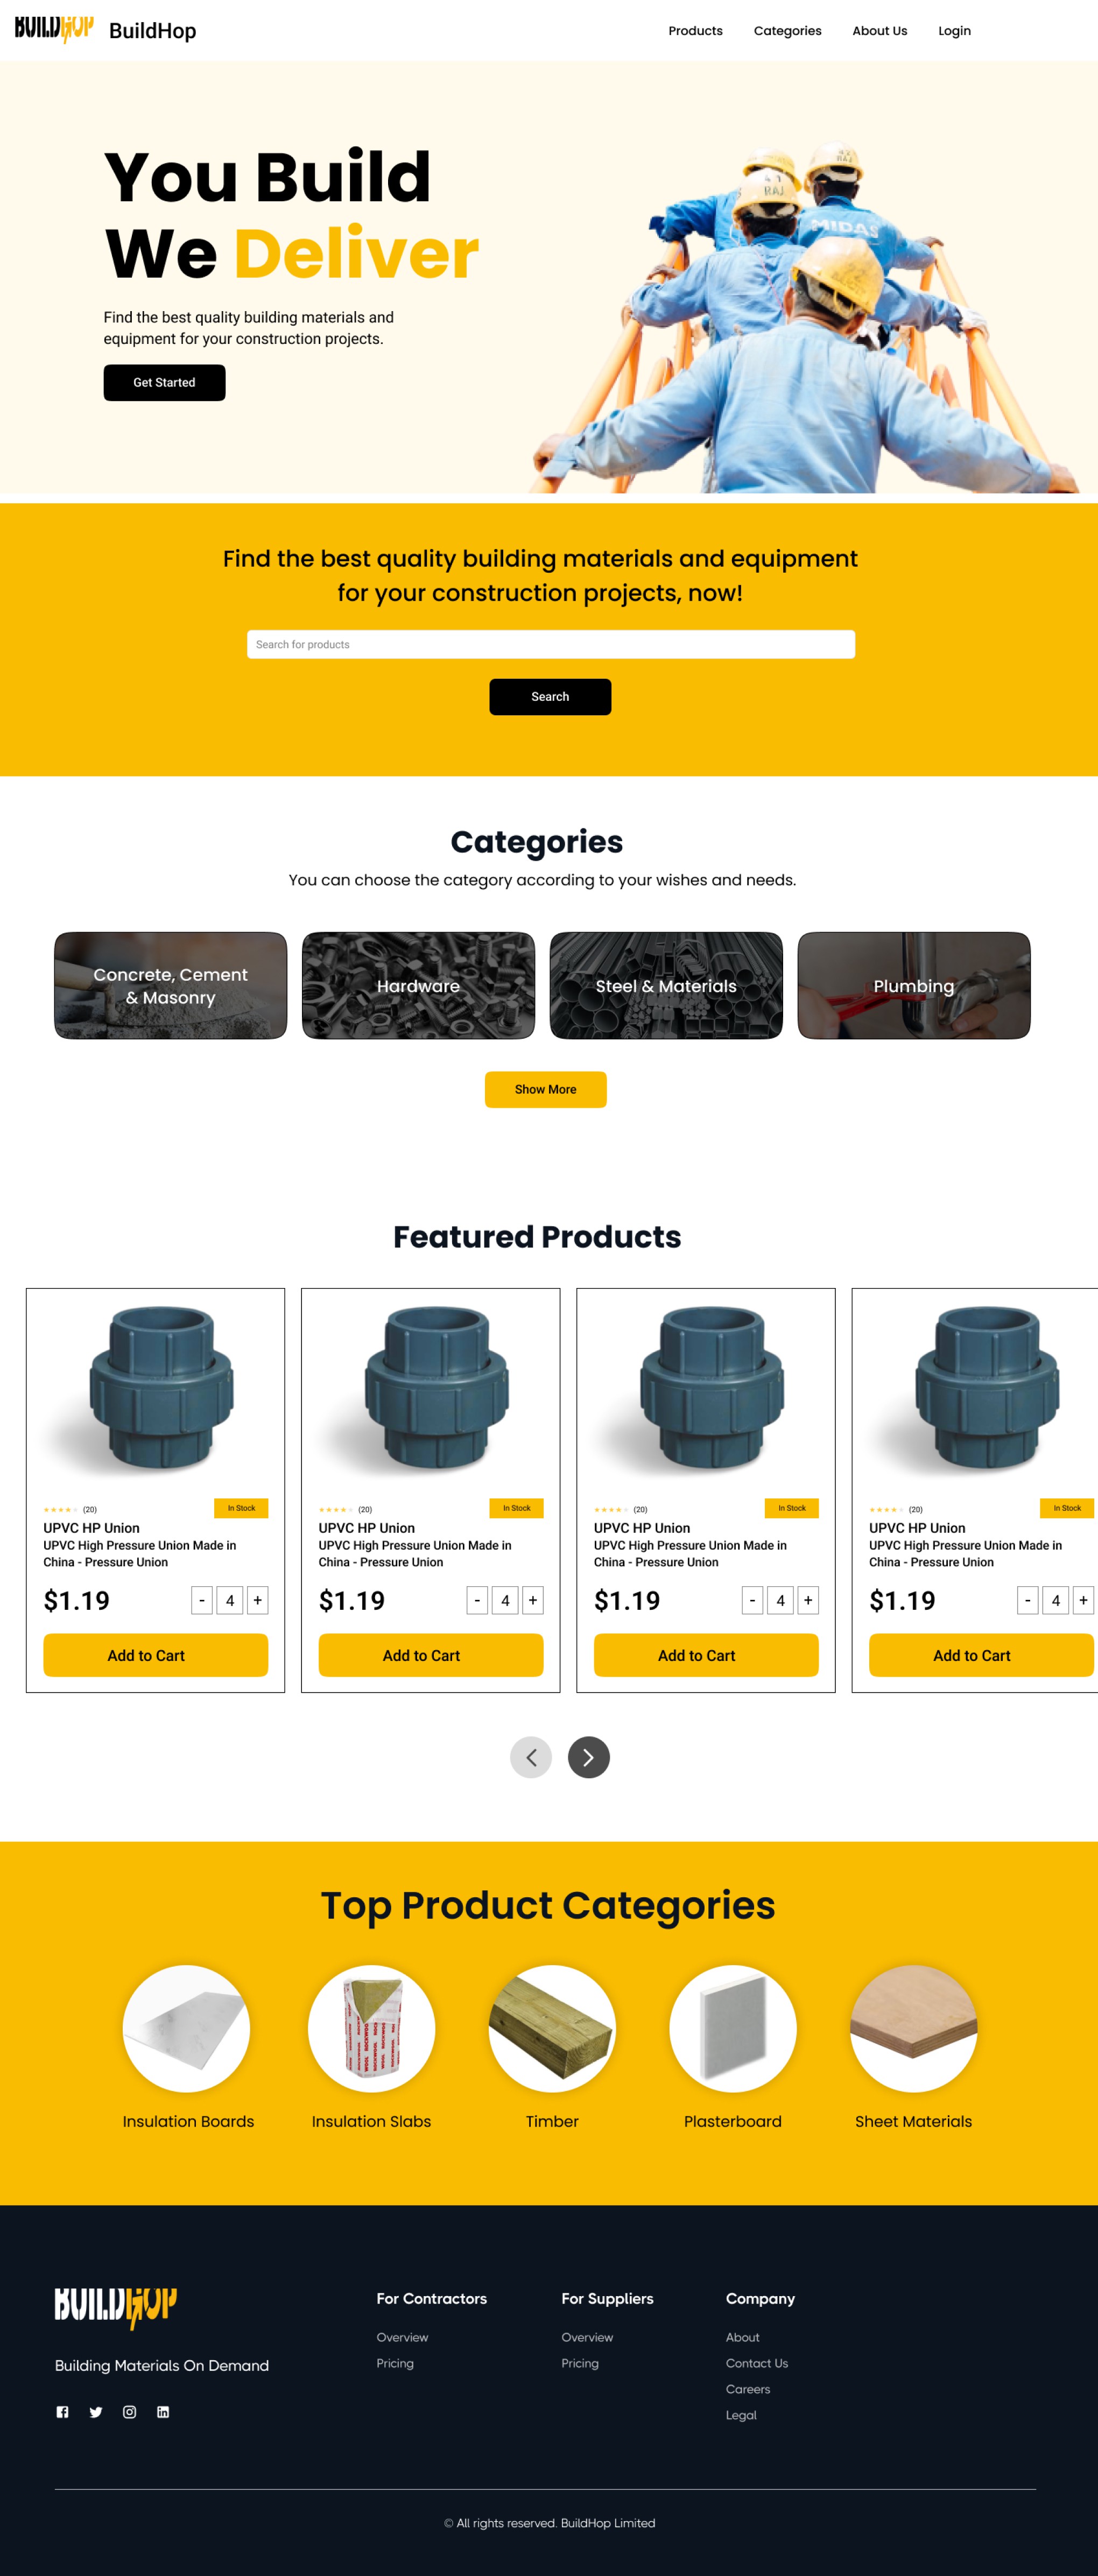
Task: Increase quantity on the first product card
Action: 257,1600
